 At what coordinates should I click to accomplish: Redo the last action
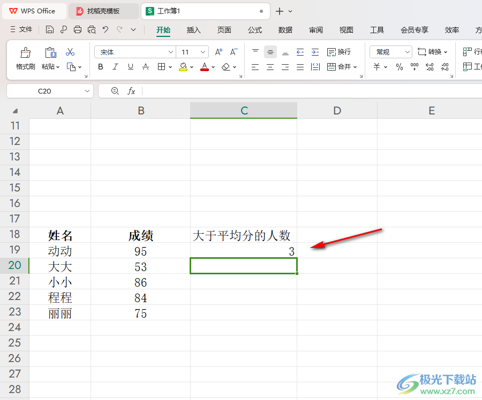click(119, 29)
